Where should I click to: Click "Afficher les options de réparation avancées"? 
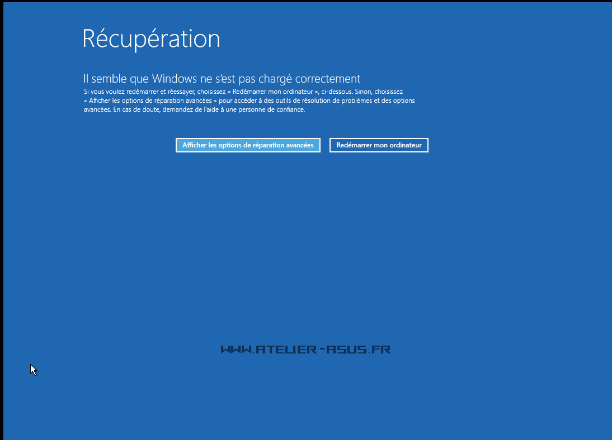[x=248, y=145]
